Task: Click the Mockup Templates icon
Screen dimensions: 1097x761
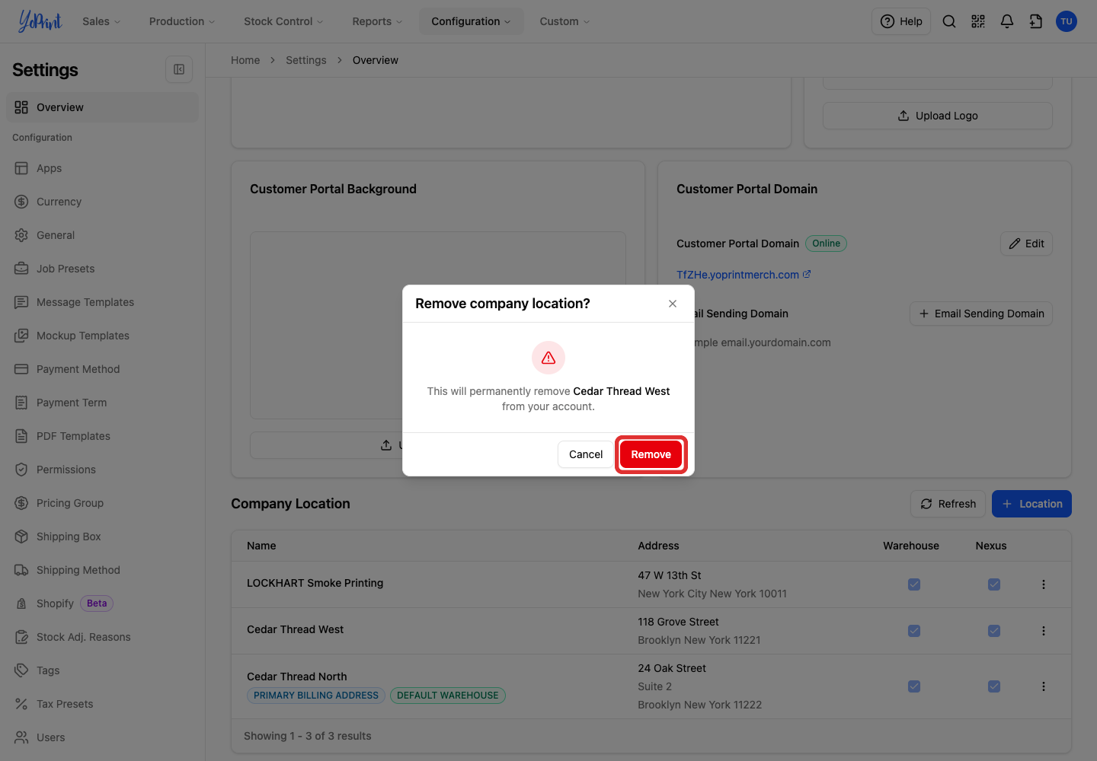Action: pos(21,336)
